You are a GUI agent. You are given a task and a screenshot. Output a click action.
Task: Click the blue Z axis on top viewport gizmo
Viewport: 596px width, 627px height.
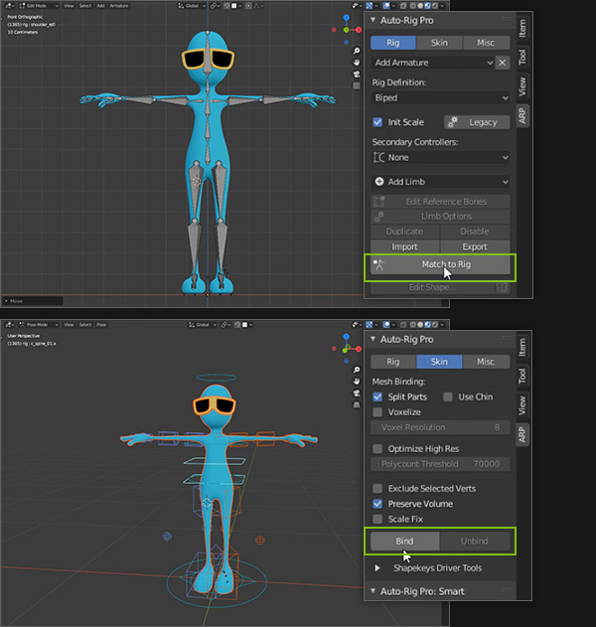coord(346,17)
